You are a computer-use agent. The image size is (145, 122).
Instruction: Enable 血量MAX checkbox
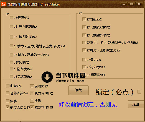[x=7, y=86]
